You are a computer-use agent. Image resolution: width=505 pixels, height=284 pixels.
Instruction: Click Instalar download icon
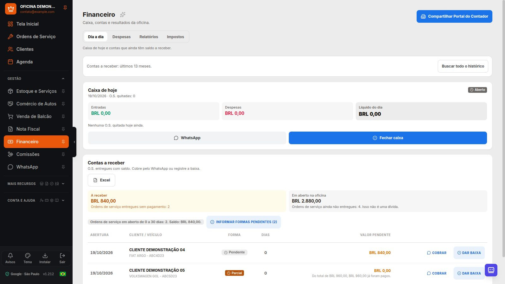pos(45,258)
